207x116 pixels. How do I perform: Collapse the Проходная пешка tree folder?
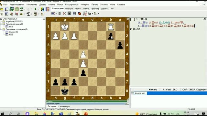point(1,24)
